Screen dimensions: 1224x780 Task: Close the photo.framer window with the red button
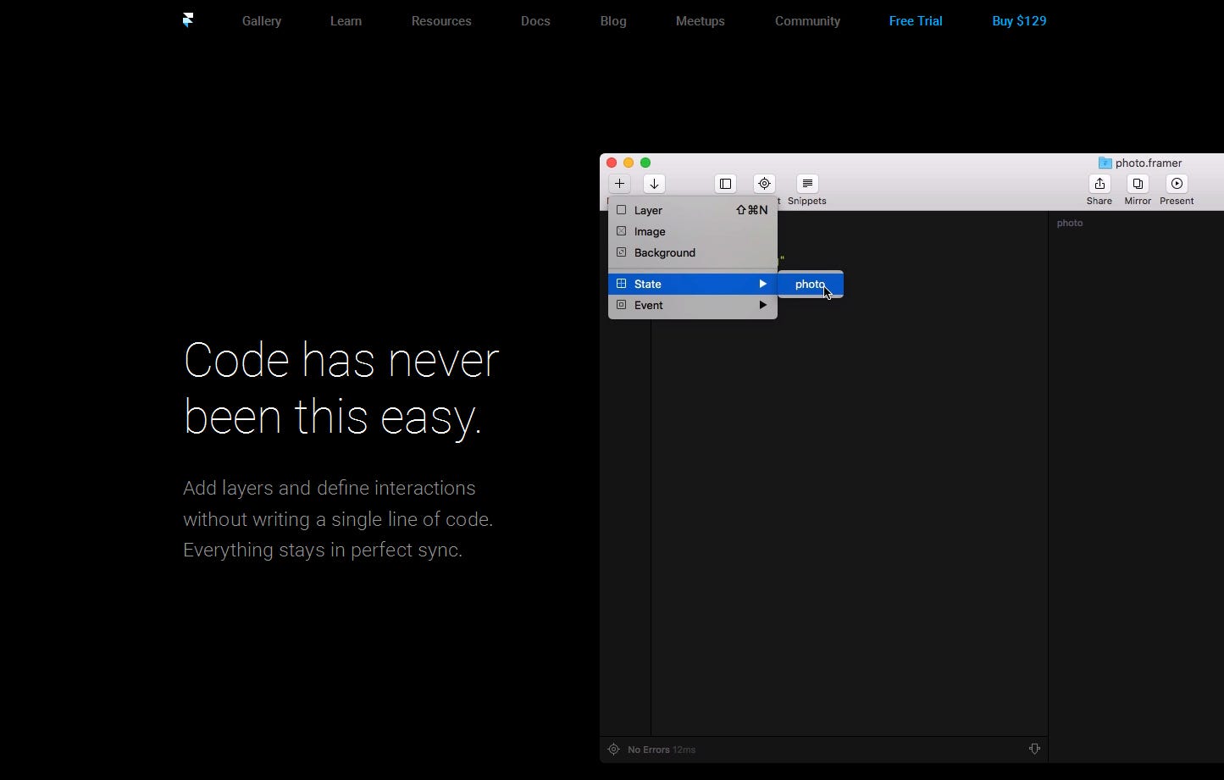612,163
